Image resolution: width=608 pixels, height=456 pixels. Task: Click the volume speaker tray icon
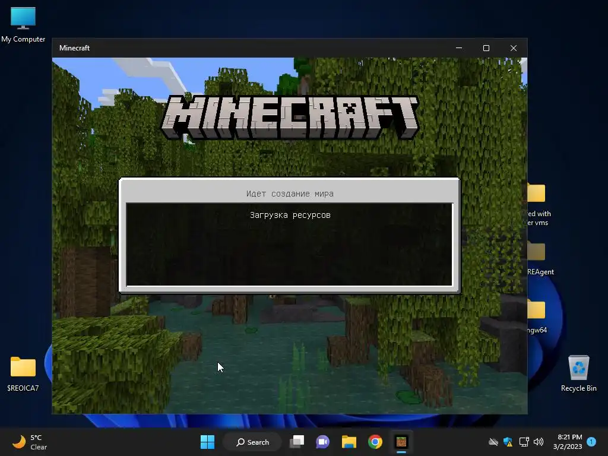point(539,442)
